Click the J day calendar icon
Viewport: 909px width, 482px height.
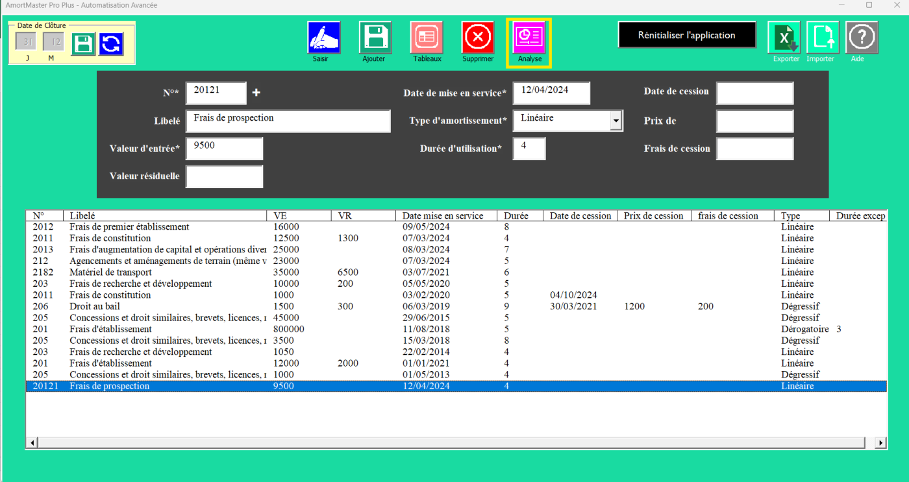click(x=25, y=41)
